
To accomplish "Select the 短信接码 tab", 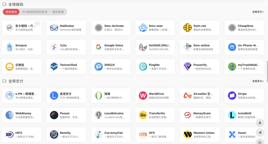I will [x=11, y=12].
